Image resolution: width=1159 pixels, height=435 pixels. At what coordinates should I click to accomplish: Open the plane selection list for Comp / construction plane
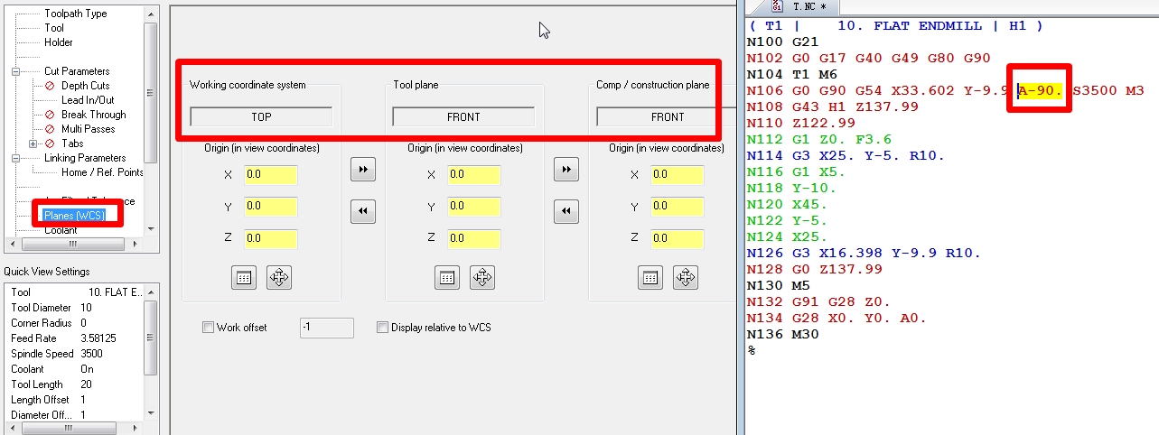click(650, 277)
